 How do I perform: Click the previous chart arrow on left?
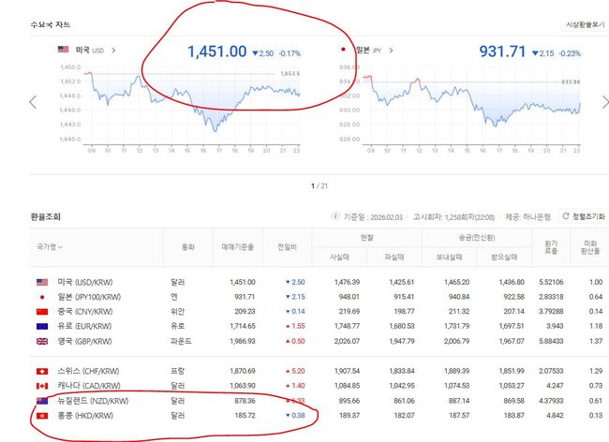coord(34,101)
